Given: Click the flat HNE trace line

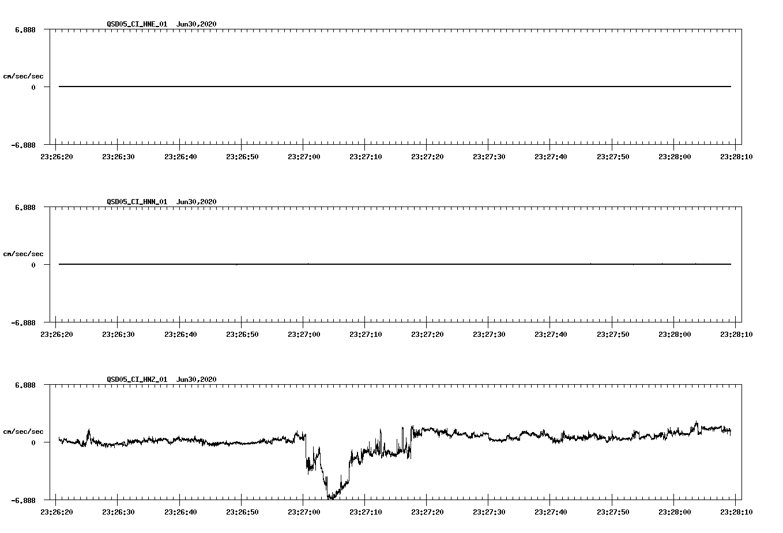Looking at the screenshot, I should coord(395,87).
